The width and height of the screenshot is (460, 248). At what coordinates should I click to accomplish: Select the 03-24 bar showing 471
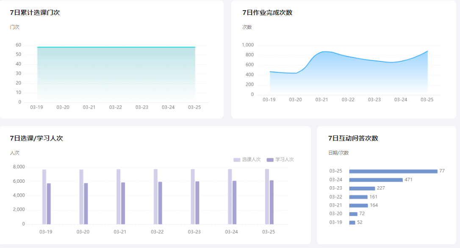pyautogui.click(x=376, y=180)
